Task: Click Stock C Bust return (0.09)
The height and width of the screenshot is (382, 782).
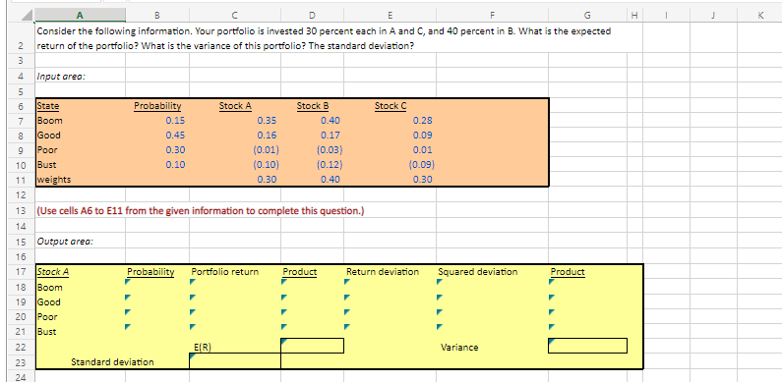Action: point(422,164)
